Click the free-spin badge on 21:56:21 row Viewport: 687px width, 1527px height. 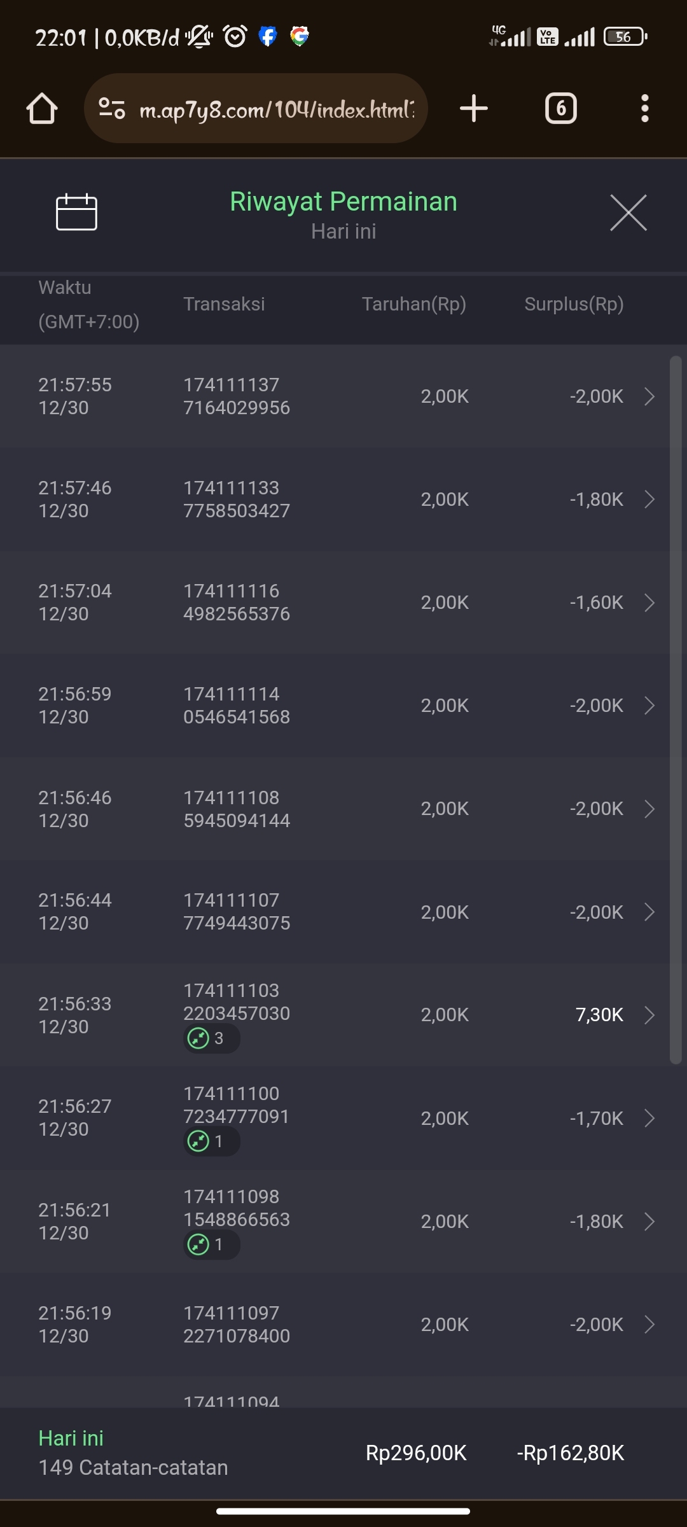click(x=211, y=1245)
